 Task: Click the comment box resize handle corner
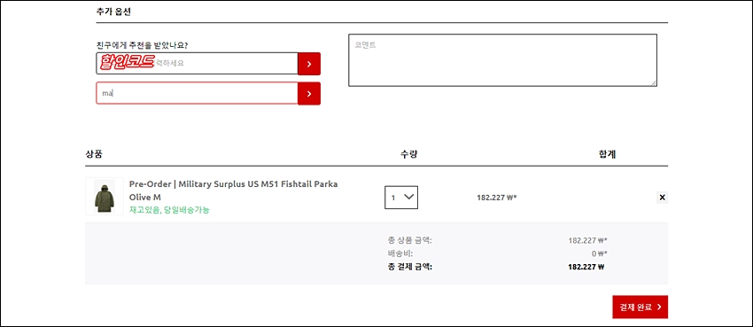654,83
